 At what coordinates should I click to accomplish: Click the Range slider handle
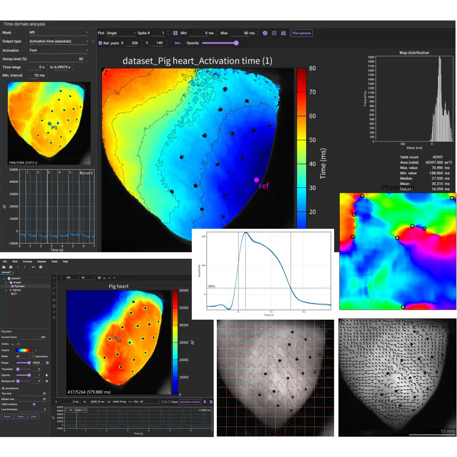(x=29, y=363)
